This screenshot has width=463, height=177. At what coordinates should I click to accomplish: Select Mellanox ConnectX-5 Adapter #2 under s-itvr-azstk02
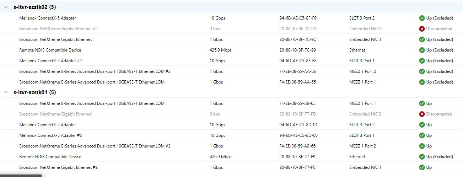(x=50, y=61)
